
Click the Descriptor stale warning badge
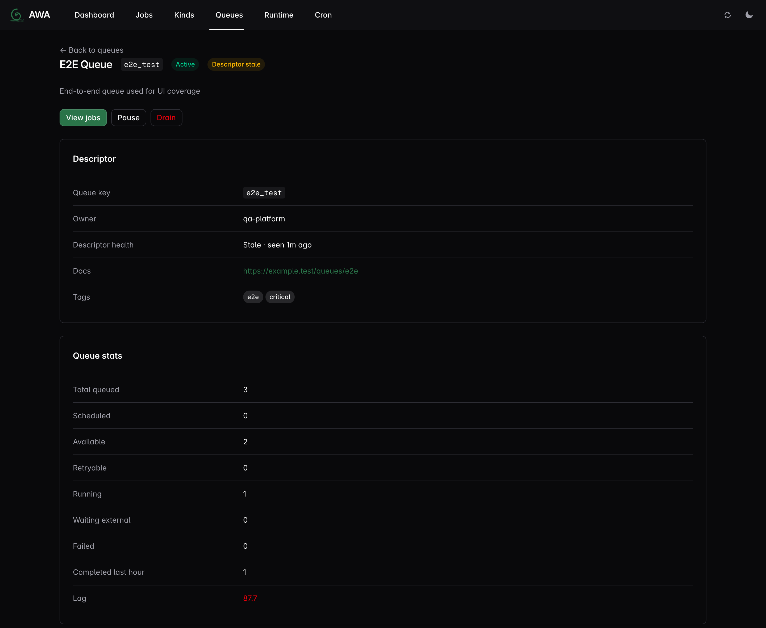click(236, 64)
